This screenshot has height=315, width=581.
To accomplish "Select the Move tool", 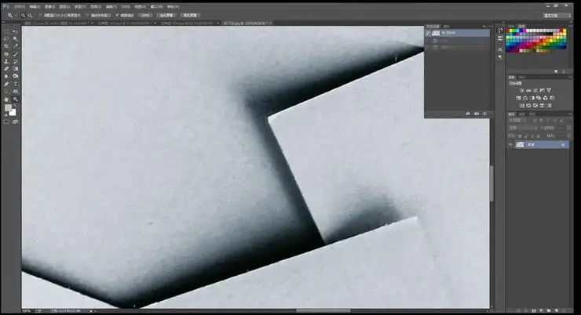I will coord(15,31).
